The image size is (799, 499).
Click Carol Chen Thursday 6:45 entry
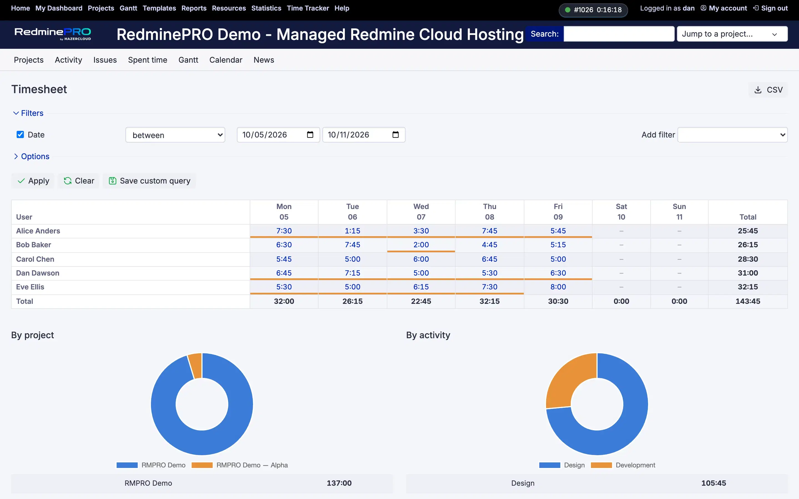[489, 259]
